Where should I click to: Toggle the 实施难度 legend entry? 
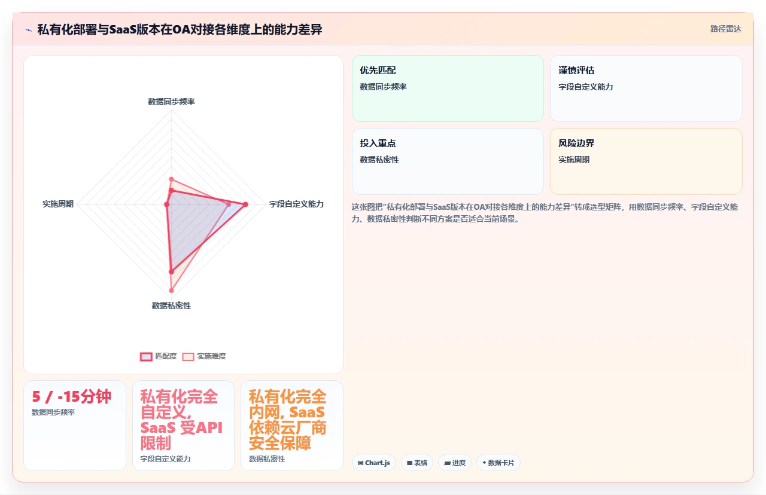point(204,356)
